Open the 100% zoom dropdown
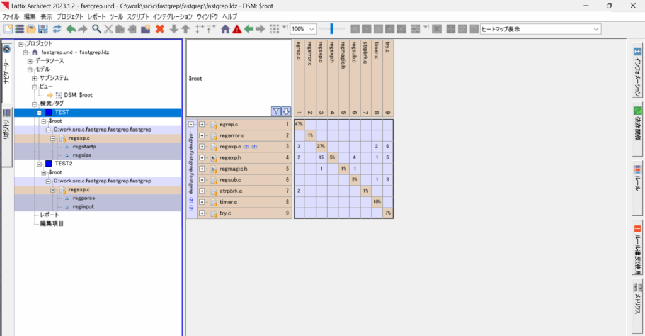This screenshot has width=645, height=336. click(x=312, y=29)
